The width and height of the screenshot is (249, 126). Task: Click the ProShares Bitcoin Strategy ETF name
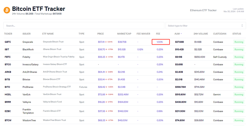point(57,87)
